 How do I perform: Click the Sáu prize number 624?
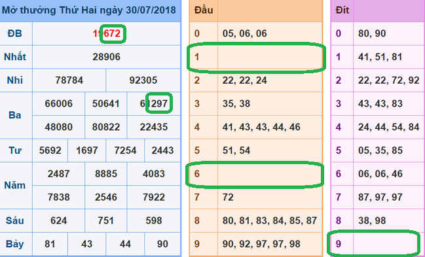(x=59, y=220)
